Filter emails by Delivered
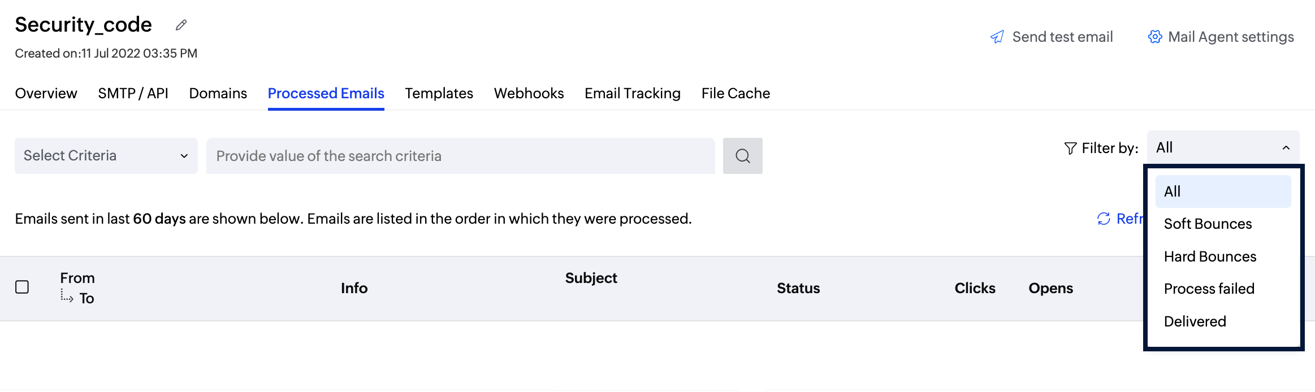 (1195, 322)
